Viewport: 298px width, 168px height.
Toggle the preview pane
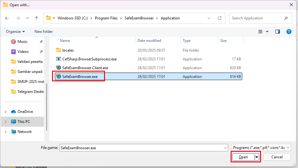pyautogui.click(x=278, y=32)
